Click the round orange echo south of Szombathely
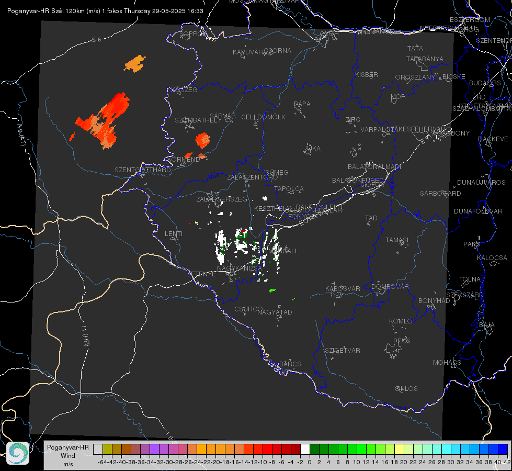This screenshot has width=512, height=471. click(x=203, y=140)
